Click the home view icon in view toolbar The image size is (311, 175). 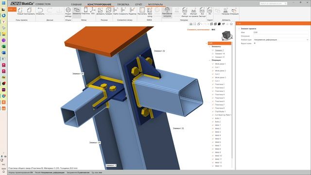[231, 24]
